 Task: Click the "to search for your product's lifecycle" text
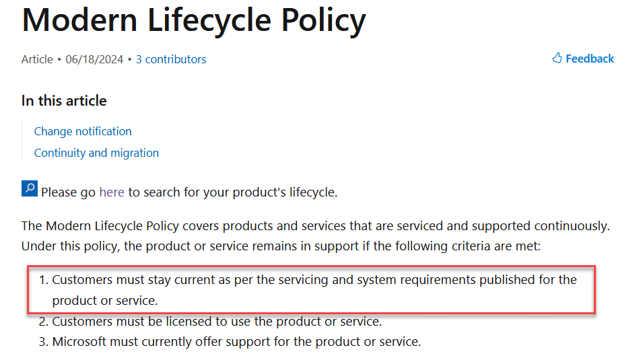pos(232,192)
